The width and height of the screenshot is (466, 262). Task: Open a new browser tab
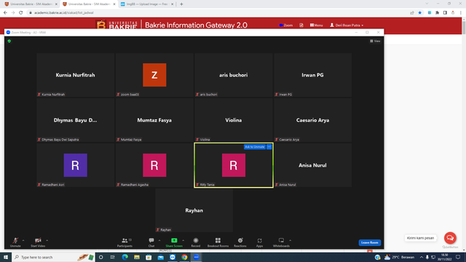pyautogui.click(x=181, y=4)
